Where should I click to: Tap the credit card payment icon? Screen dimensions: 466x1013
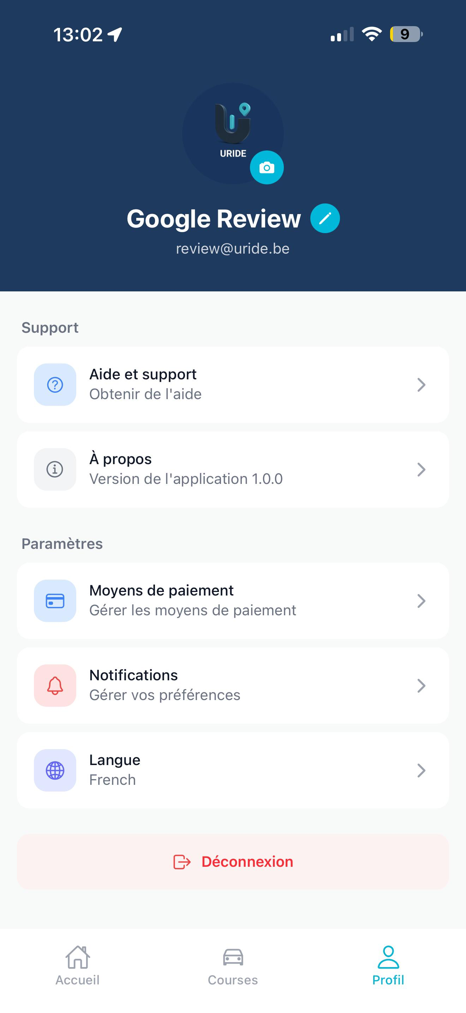click(55, 601)
